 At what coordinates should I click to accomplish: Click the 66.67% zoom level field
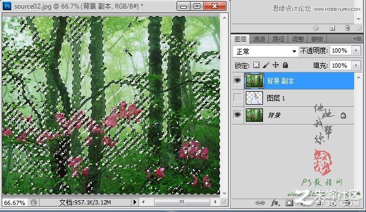pos(14,203)
